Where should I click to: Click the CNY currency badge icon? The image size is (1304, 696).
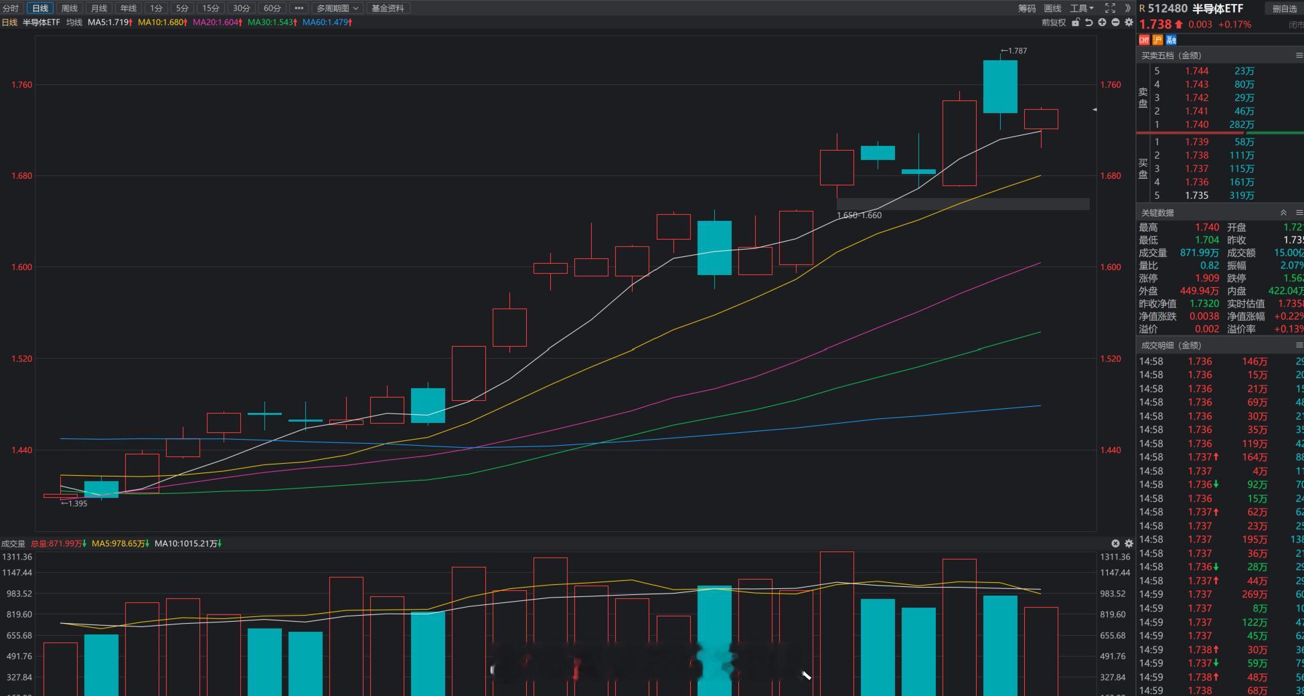[1144, 39]
